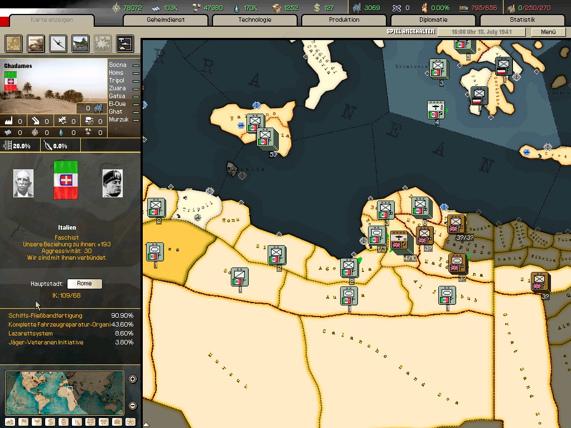Screen dimensions: 571x428
Task: Open the Menü button
Action: (x=548, y=32)
